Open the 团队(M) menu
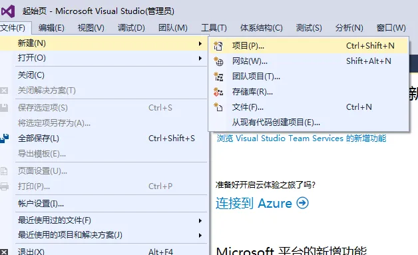The height and width of the screenshot is (255, 418). click(173, 28)
